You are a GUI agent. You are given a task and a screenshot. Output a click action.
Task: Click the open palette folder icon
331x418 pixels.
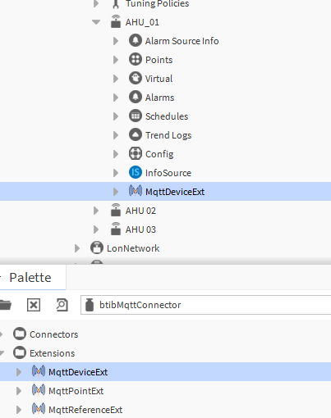pos(6,305)
